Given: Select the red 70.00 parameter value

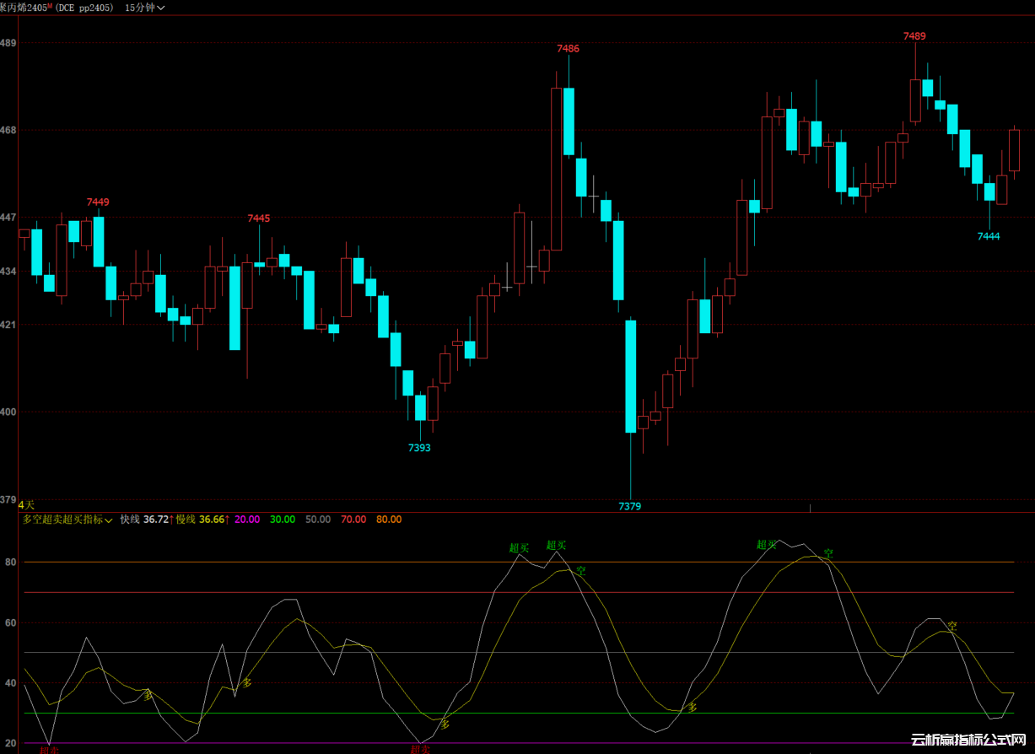Looking at the screenshot, I should click(353, 520).
